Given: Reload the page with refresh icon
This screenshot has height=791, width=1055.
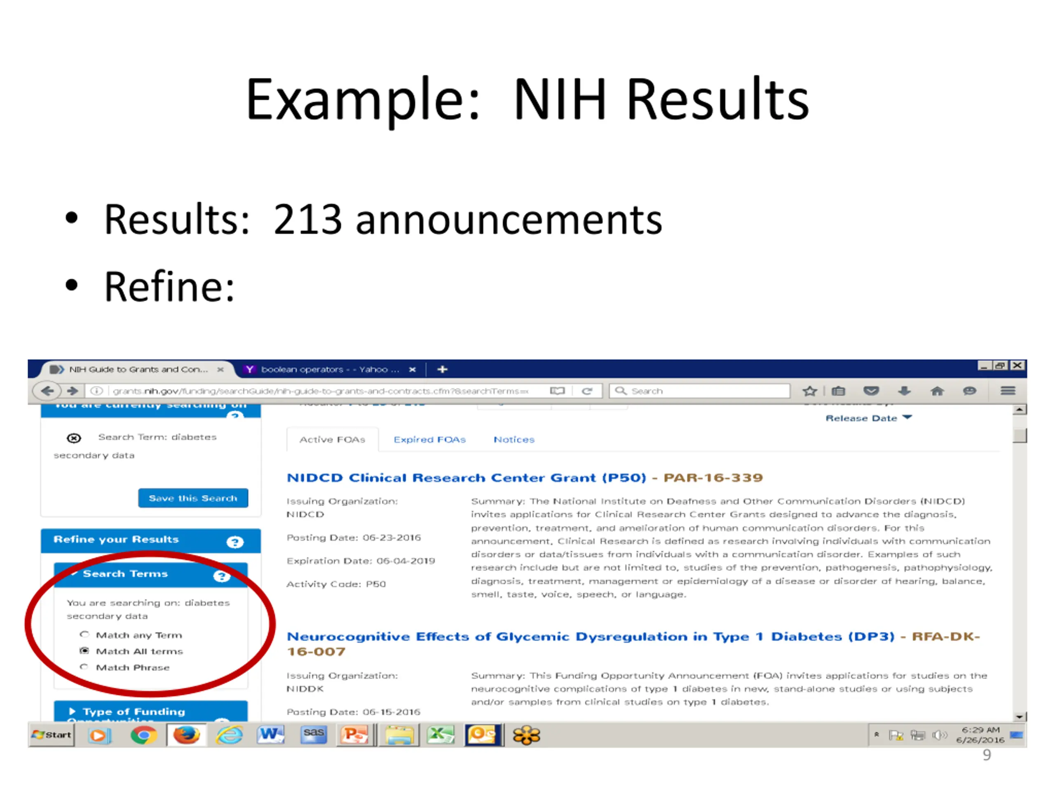Looking at the screenshot, I should pos(587,391).
